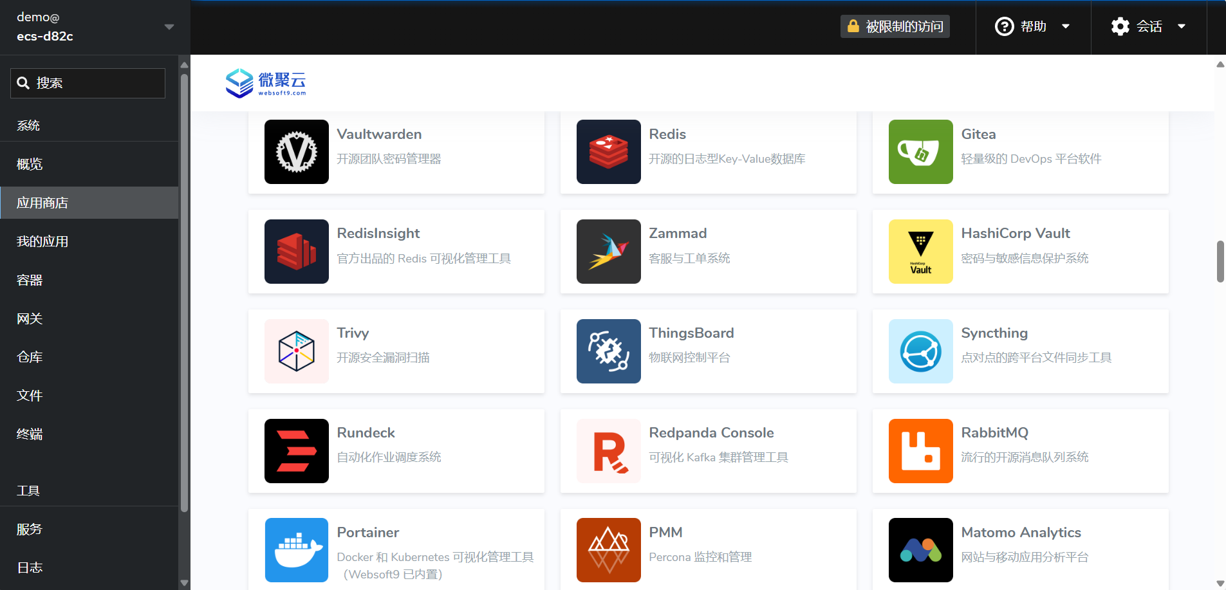This screenshot has width=1226, height=590.
Task: Open 网关 sidebar item
Action: point(89,318)
